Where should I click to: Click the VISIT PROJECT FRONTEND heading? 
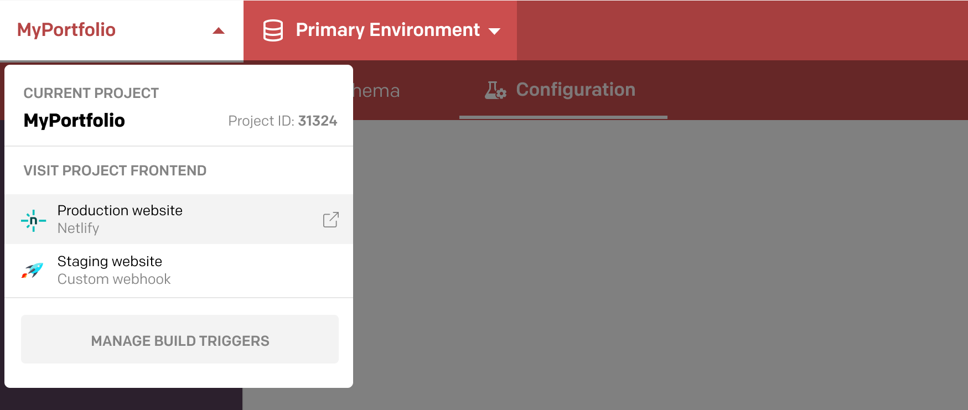(x=115, y=170)
